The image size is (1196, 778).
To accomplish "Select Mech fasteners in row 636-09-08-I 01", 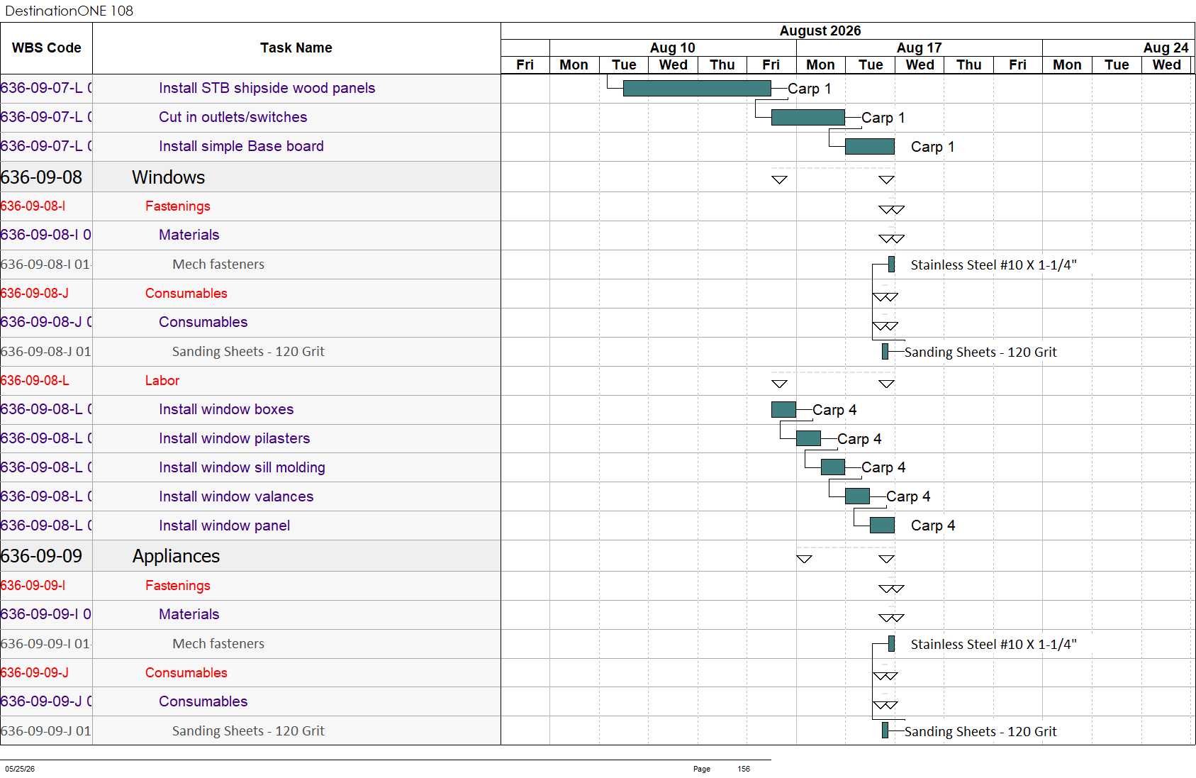I will pos(218,265).
